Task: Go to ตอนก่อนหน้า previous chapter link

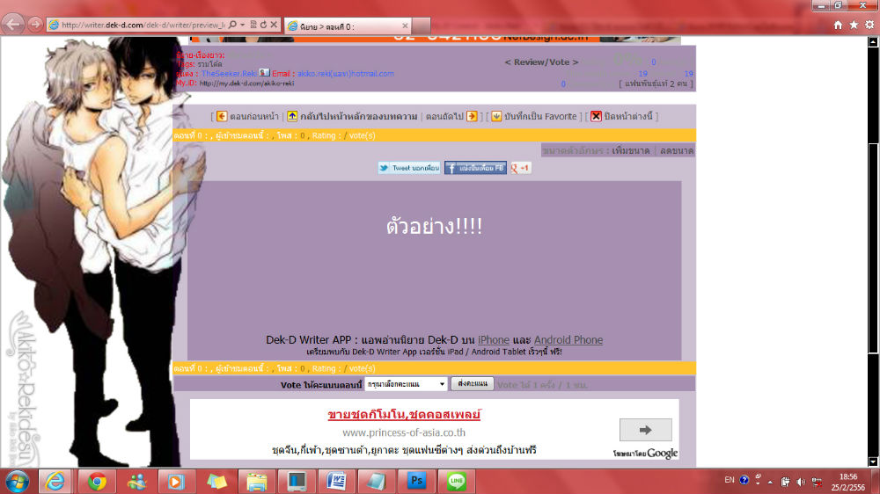Action: coord(253,117)
